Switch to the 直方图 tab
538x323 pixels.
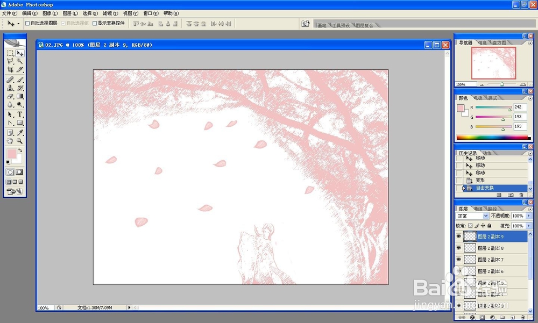point(499,43)
